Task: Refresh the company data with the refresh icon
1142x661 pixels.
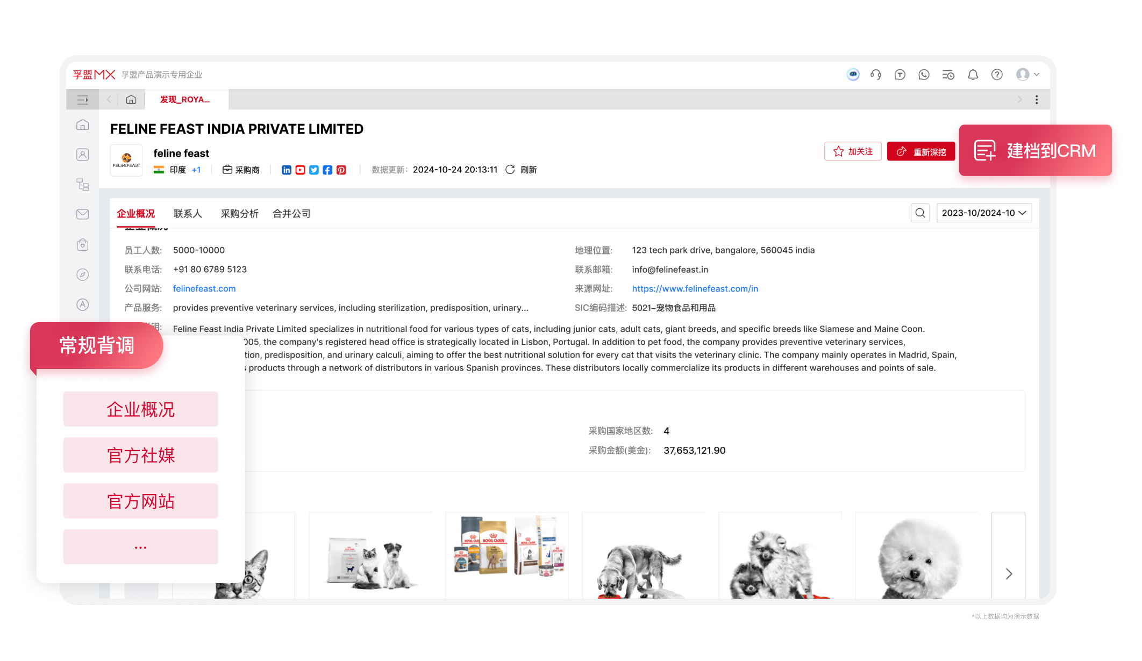Action: pyautogui.click(x=509, y=169)
